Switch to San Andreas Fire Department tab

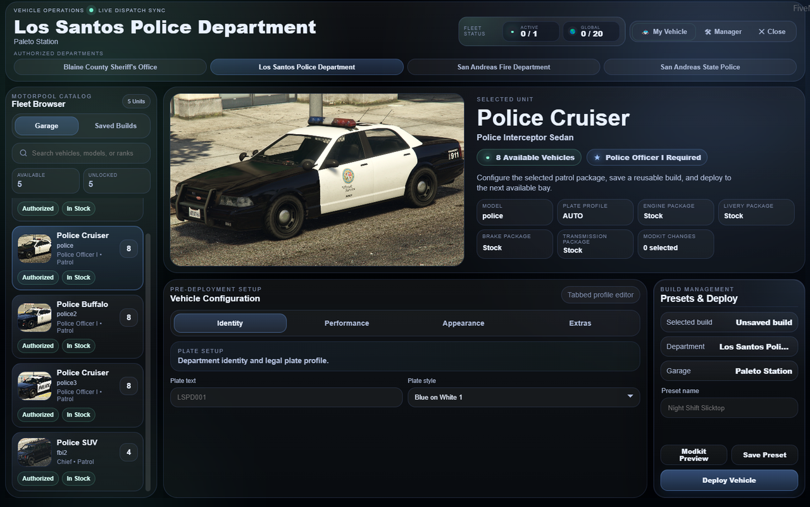(504, 67)
